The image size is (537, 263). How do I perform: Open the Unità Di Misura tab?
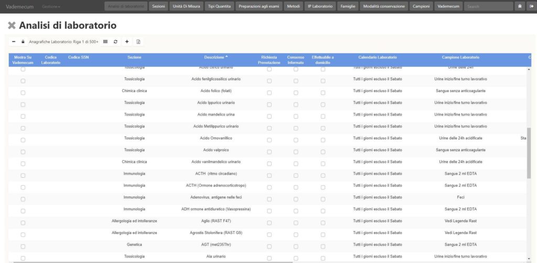coord(188,6)
